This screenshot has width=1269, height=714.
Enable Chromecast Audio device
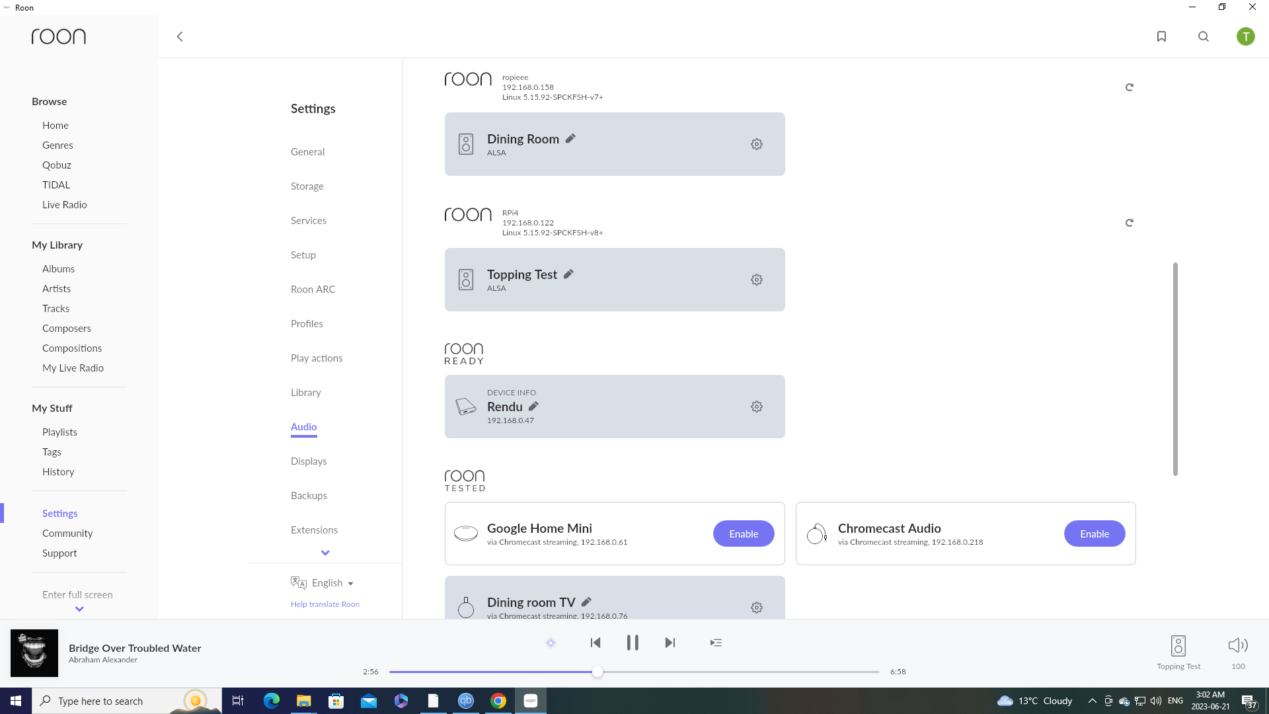click(x=1095, y=534)
